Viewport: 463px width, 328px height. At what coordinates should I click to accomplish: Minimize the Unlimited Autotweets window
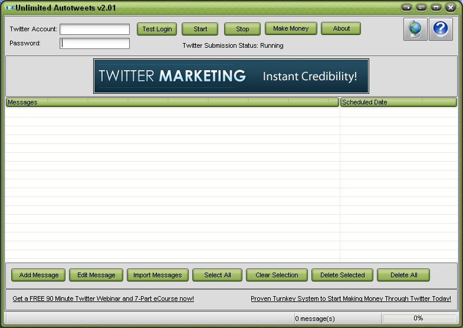tap(421, 8)
